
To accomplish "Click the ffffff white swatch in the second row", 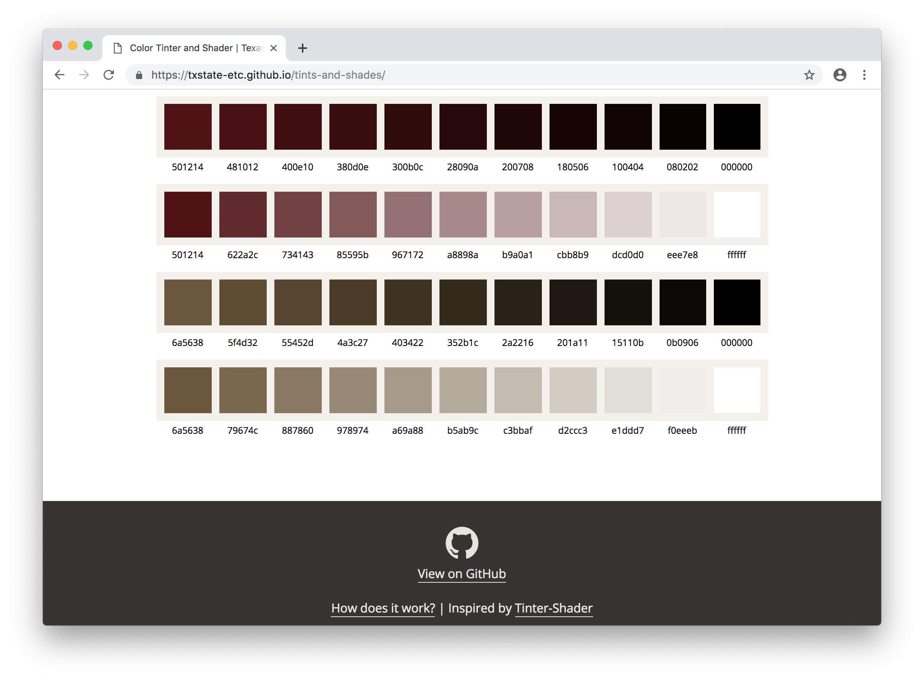I will pyautogui.click(x=737, y=214).
